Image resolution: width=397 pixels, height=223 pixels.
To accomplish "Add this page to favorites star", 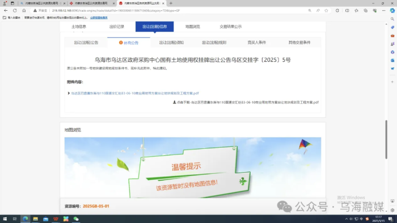I will click(326, 11).
